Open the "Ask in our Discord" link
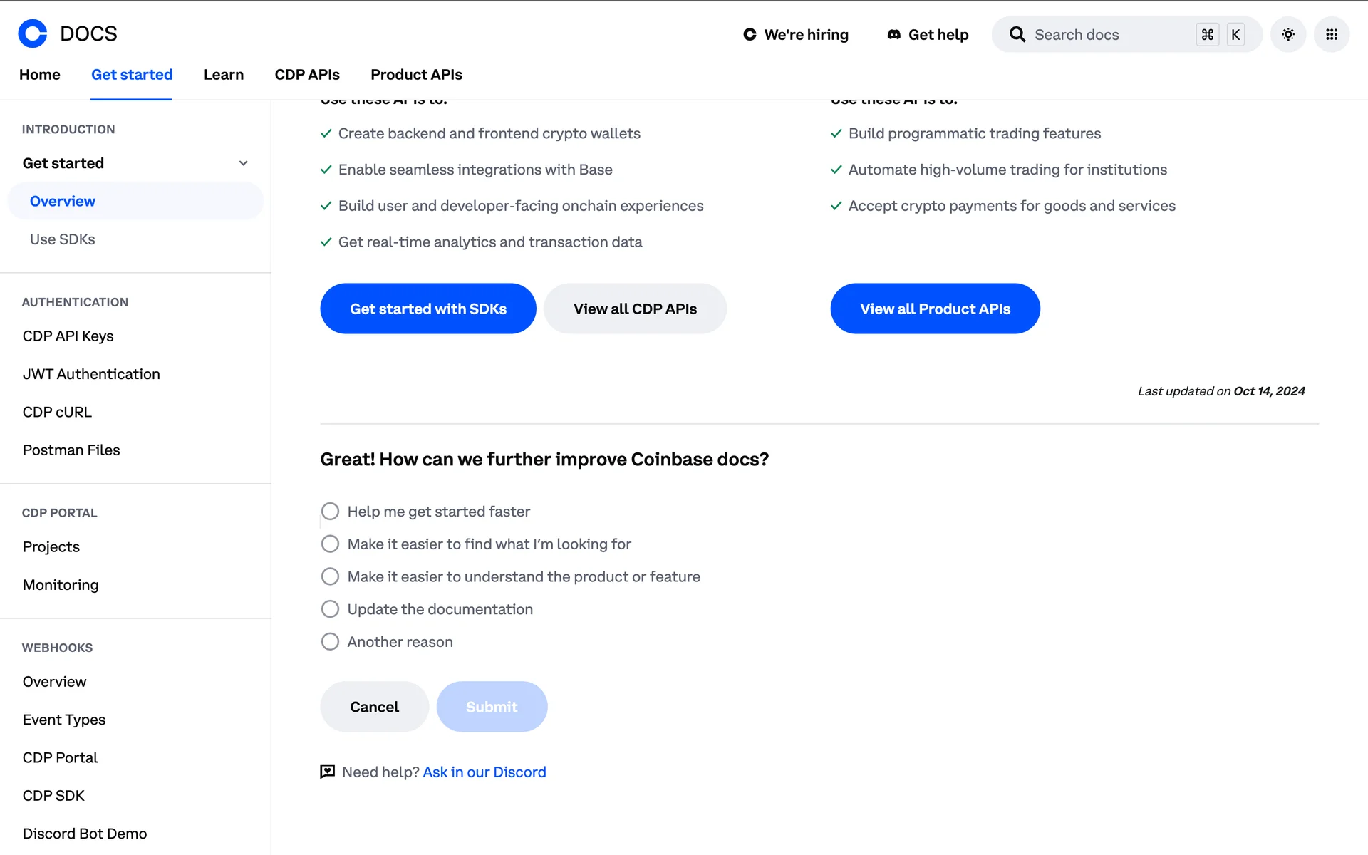 484,772
